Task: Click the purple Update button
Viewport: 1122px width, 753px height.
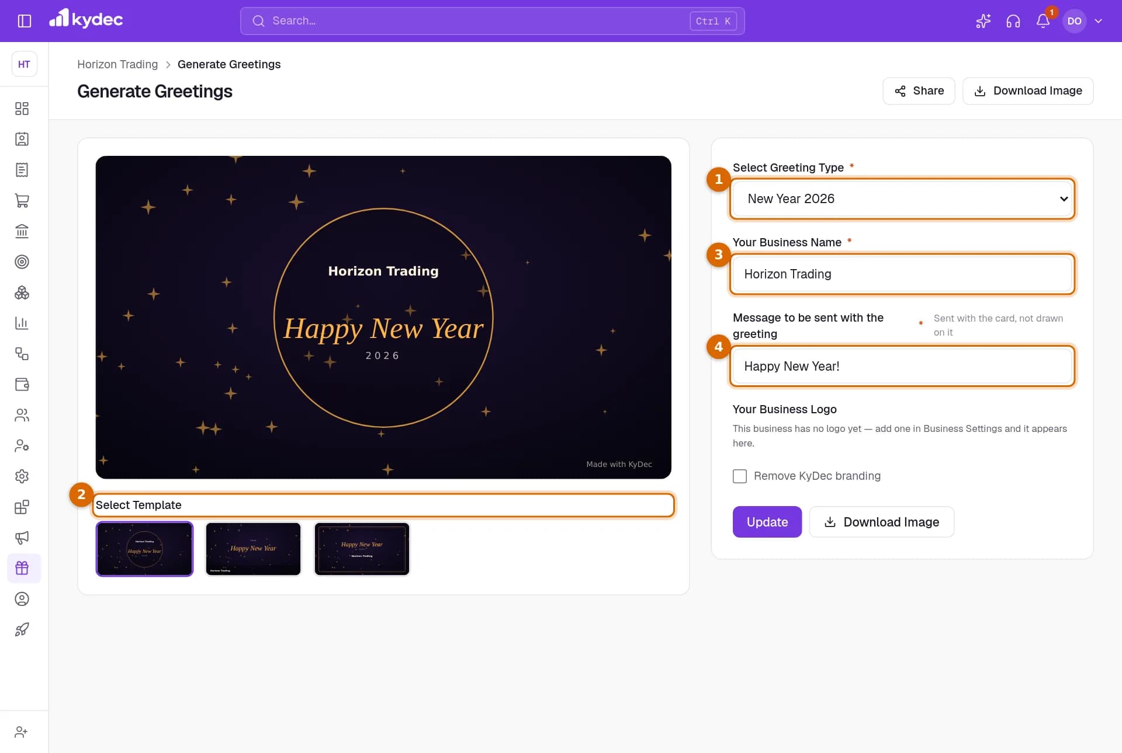Action: click(x=767, y=522)
